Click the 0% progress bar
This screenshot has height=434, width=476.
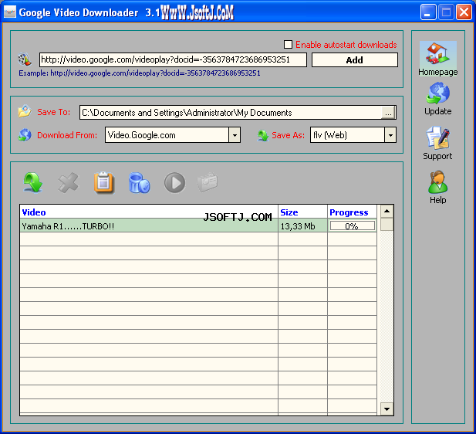353,225
